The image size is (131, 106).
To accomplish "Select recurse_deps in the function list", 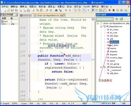I will point(116,58).
